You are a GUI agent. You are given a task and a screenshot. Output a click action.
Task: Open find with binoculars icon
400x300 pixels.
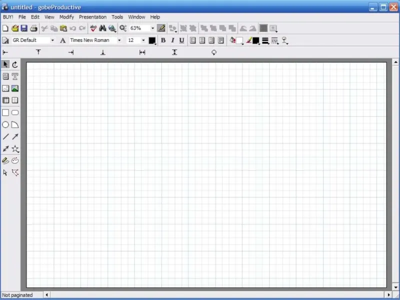tap(102, 28)
